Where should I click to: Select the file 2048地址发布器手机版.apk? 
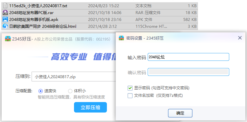pyautogui.click(x=100, y=20)
